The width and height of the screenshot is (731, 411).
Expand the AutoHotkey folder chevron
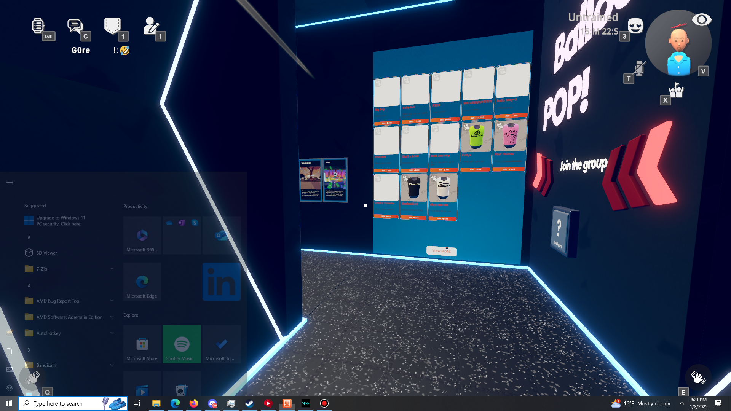[112, 333]
